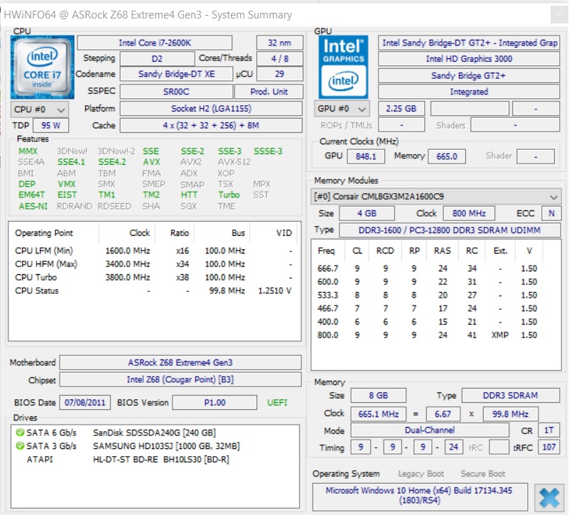The width and height of the screenshot is (569, 515).
Task: Click the green status icon for SATA 3 Gb/s drive
Action: coord(20,445)
